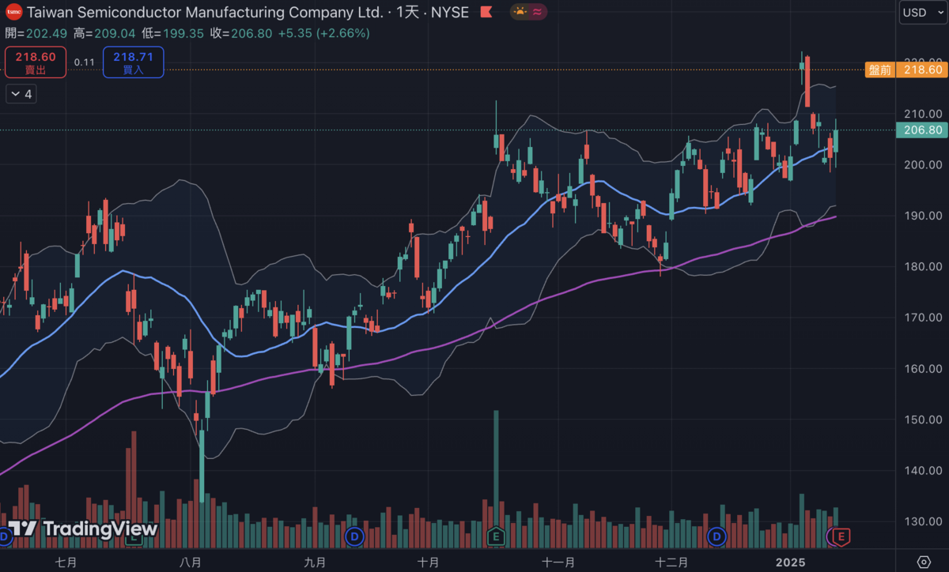Image resolution: width=949 pixels, height=572 pixels.
Task: Click the 0.11 spread value
Action: tap(85, 62)
